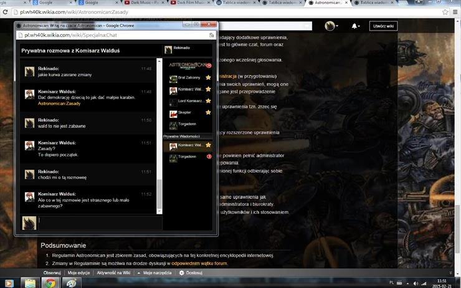
Task: Click Brat Zakonny's avatar in the user list
Action: click(x=173, y=79)
